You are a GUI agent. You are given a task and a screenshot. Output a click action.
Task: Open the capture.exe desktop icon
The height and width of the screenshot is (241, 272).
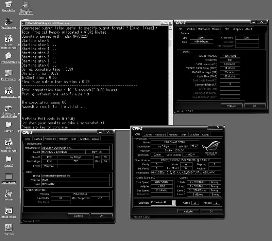point(8,178)
